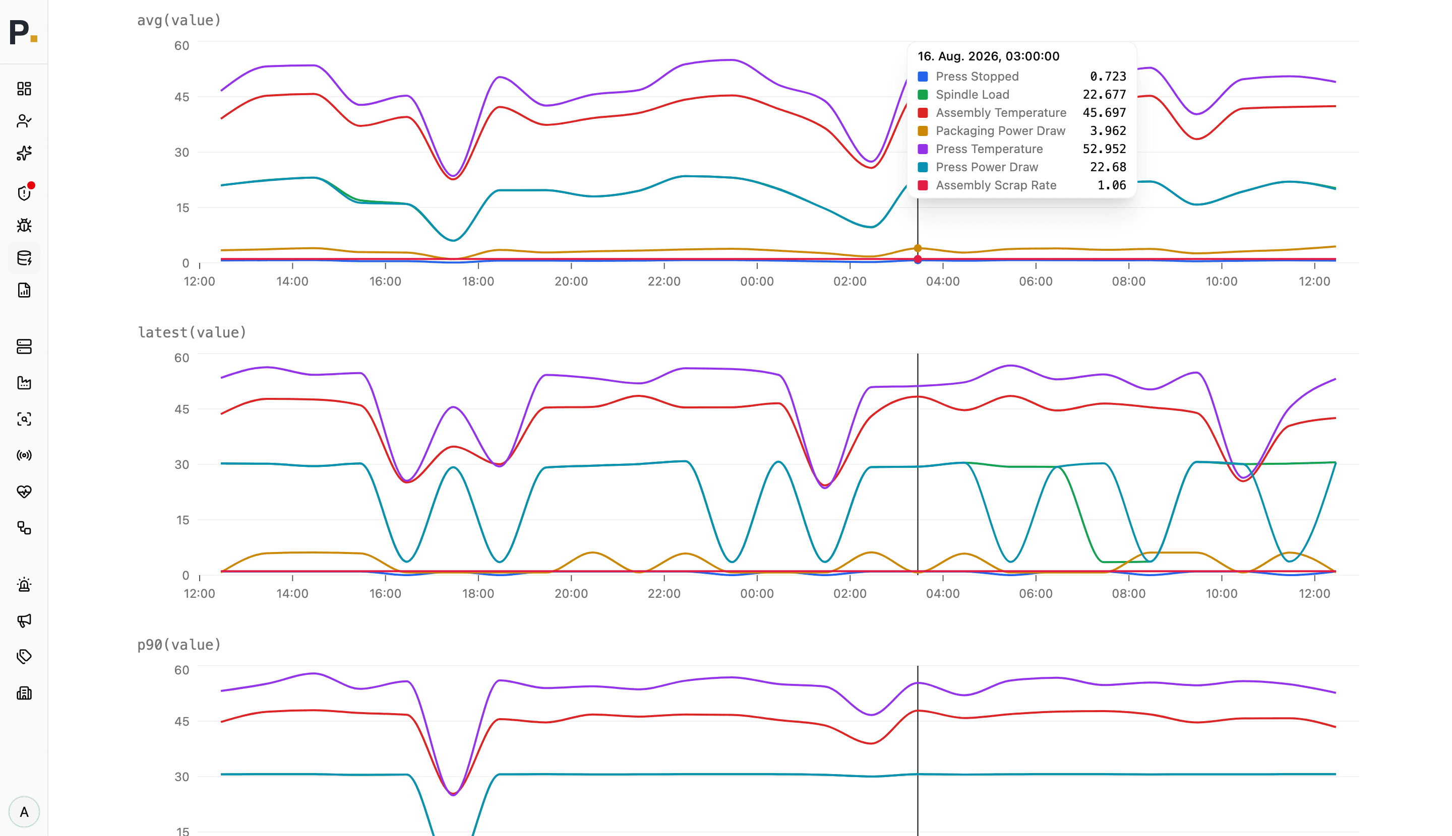Click the tooltip value '1.06'
1452x836 pixels.
[x=1112, y=185]
